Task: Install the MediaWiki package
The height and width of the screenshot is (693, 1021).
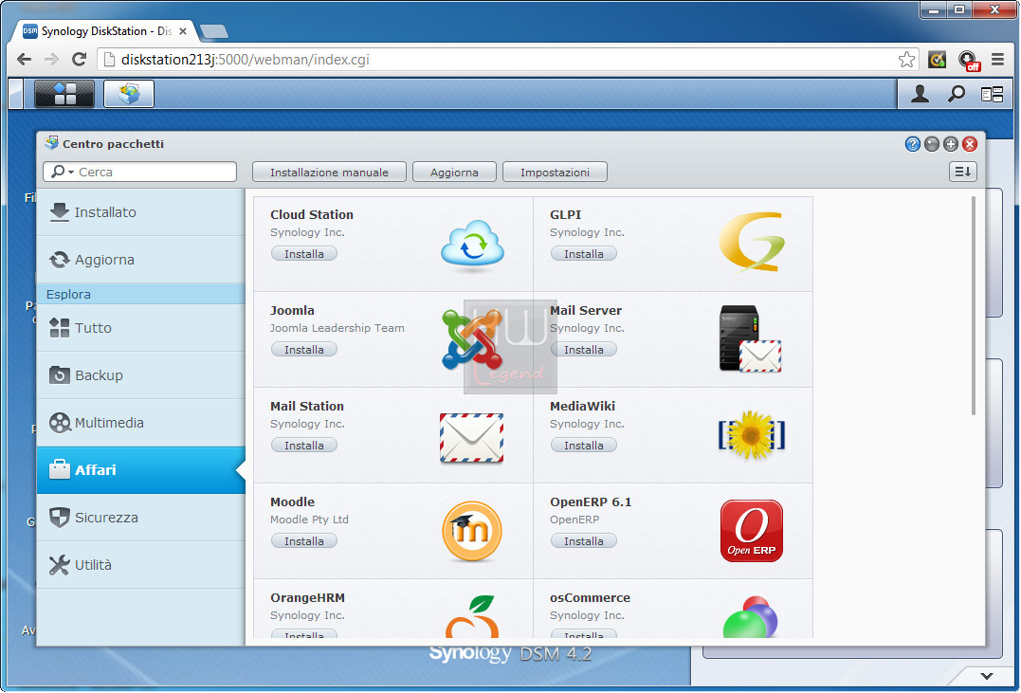Action: click(x=583, y=446)
